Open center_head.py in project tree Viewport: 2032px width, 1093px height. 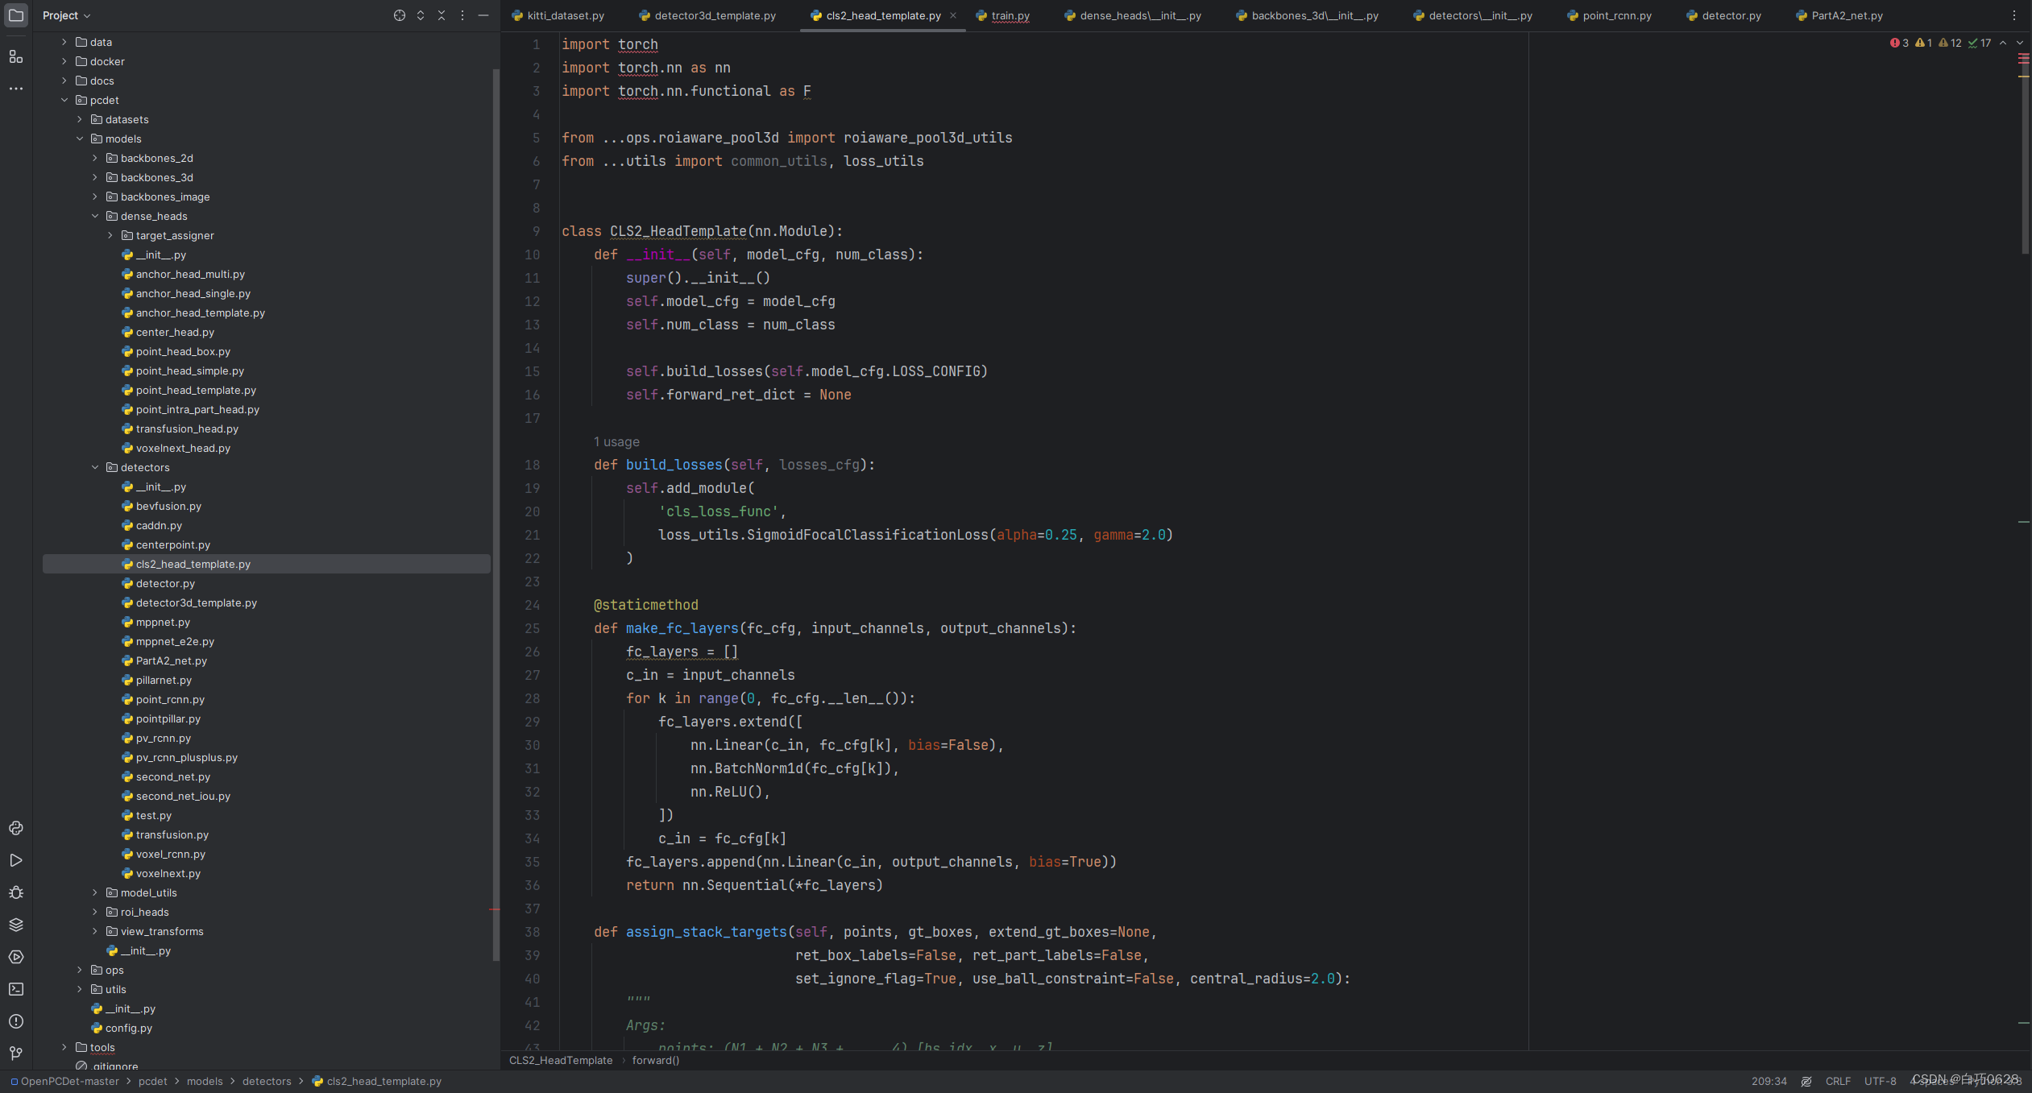[x=175, y=332]
